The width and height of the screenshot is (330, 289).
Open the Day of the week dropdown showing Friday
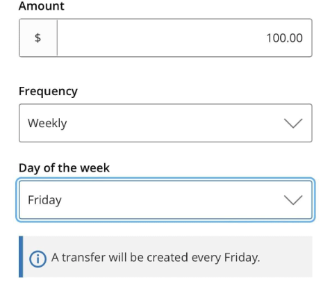coord(165,200)
